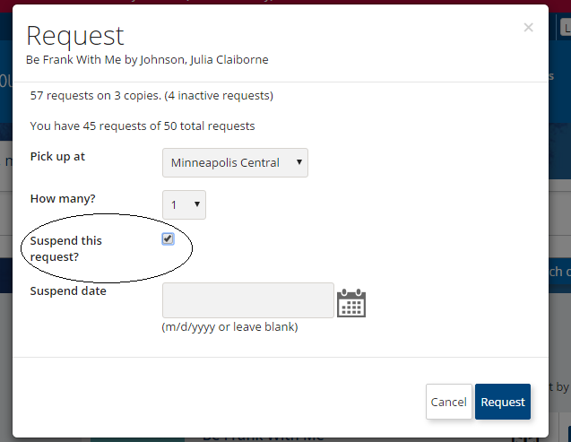This screenshot has width=571, height=442.
Task: Click the '(4 inactive requests)' note
Action: 219,95
